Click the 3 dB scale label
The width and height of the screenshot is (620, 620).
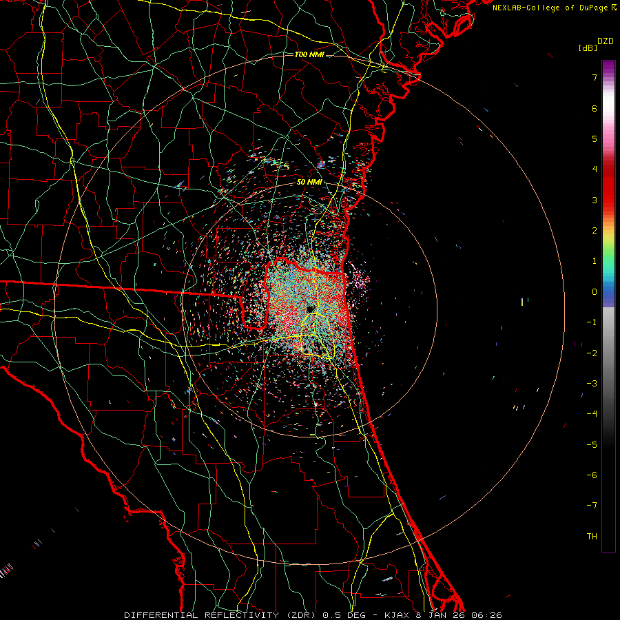click(595, 200)
